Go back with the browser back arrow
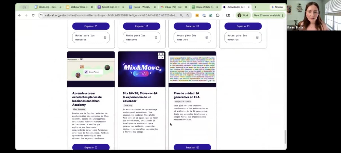341x153 pixels. coord(20,15)
